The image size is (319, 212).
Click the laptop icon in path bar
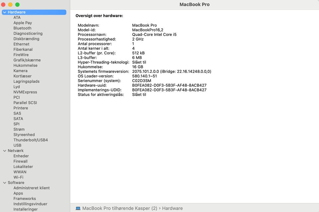click(x=78, y=208)
